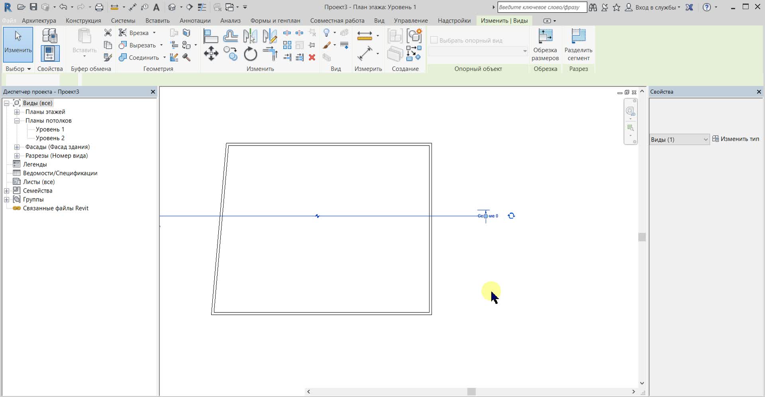Click the Aligned Dimension ruler icon in Измерить
The height and width of the screenshot is (397, 765).
point(365,36)
